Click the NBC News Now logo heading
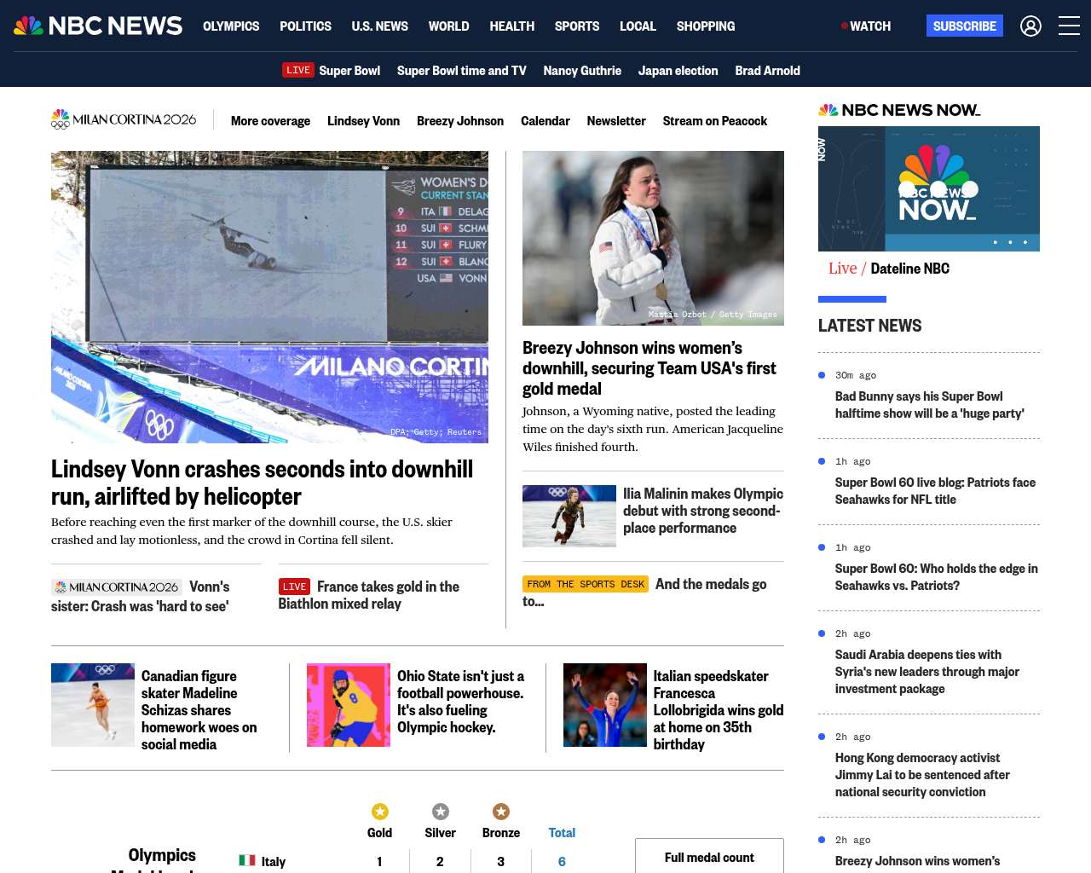1091x873 pixels. click(899, 110)
